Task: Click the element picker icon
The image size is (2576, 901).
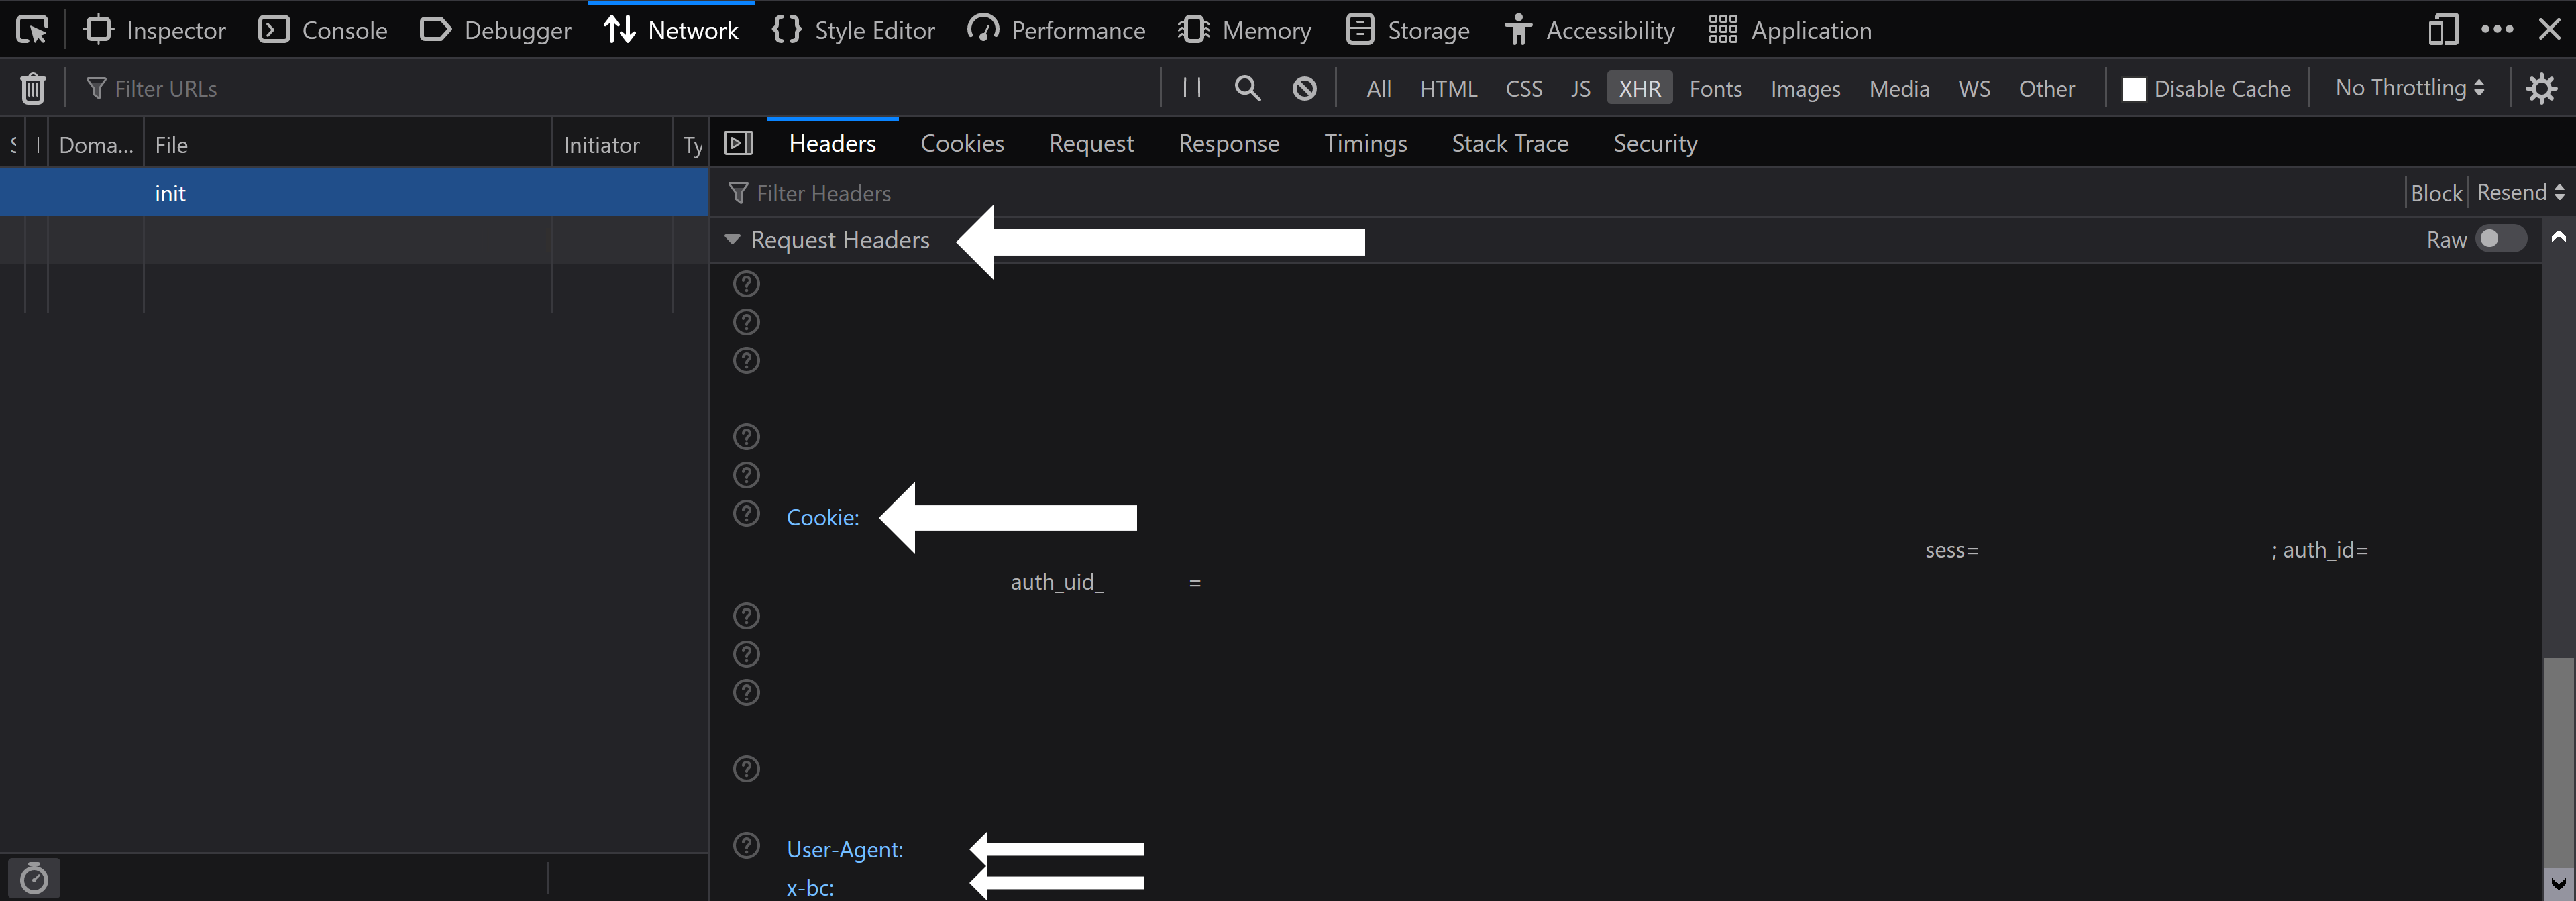Action: pyautogui.click(x=32, y=30)
